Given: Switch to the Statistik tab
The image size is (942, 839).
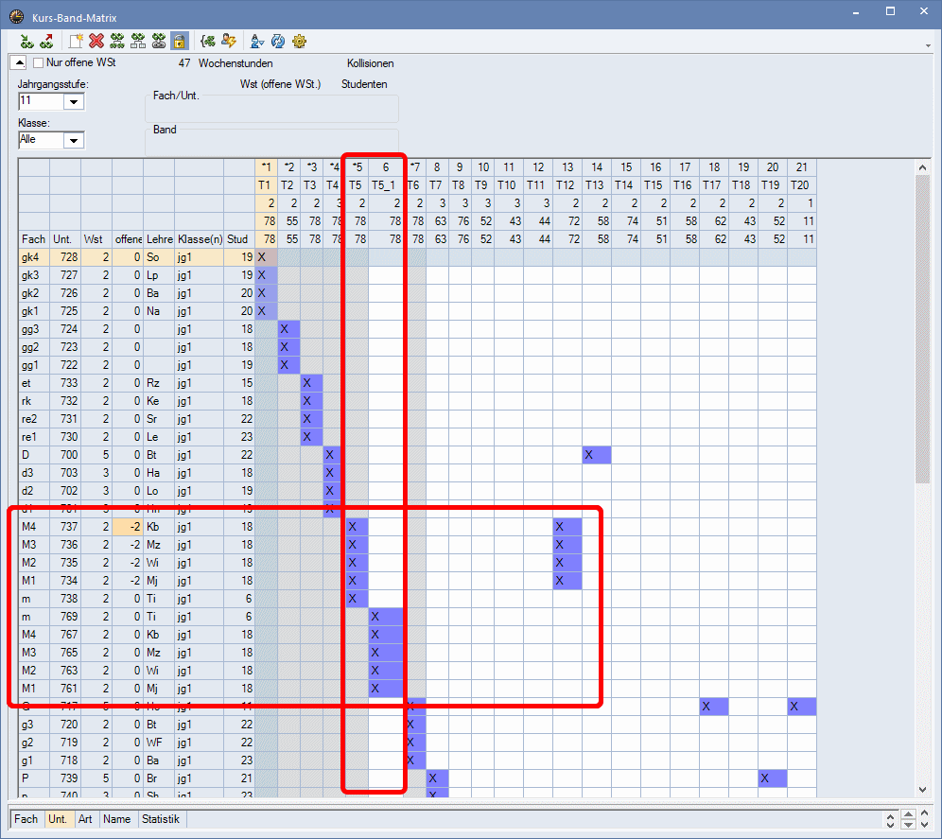Looking at the screenshot, I should click(160, 819).
